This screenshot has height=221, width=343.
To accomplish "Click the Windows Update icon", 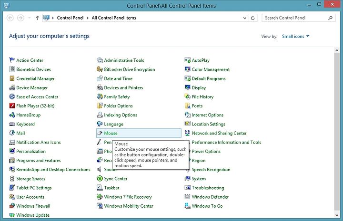I will (12, 215).
